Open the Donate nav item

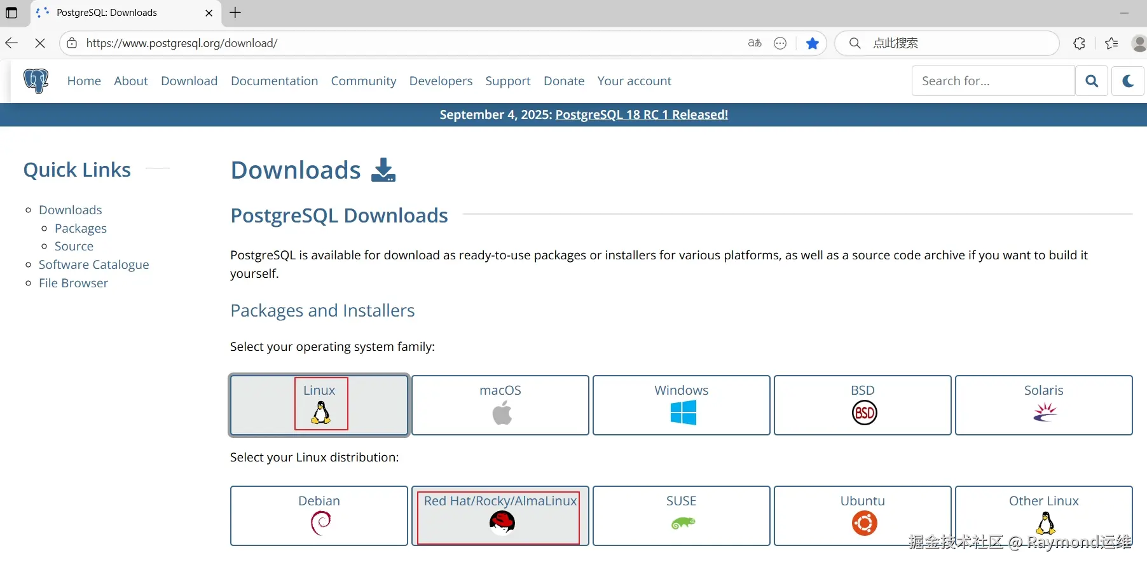point(564,81)
